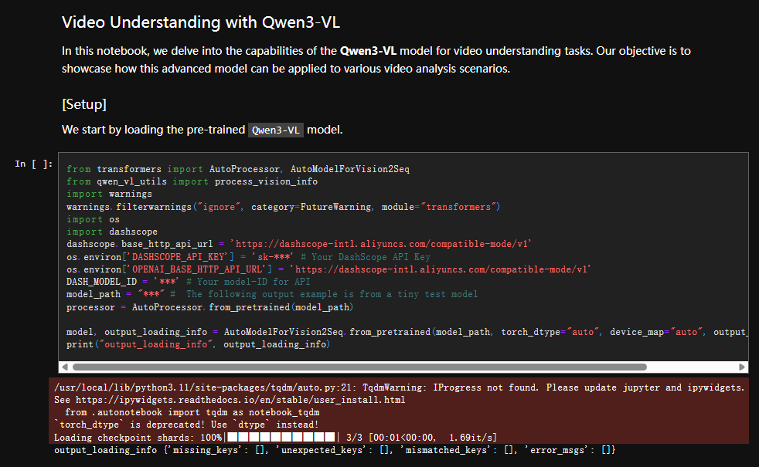
Task: Click the Loading checkpoint shards progress bar
Action: pos(281,437)
